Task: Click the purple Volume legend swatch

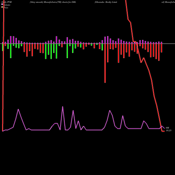Action: tap(2, 4)
